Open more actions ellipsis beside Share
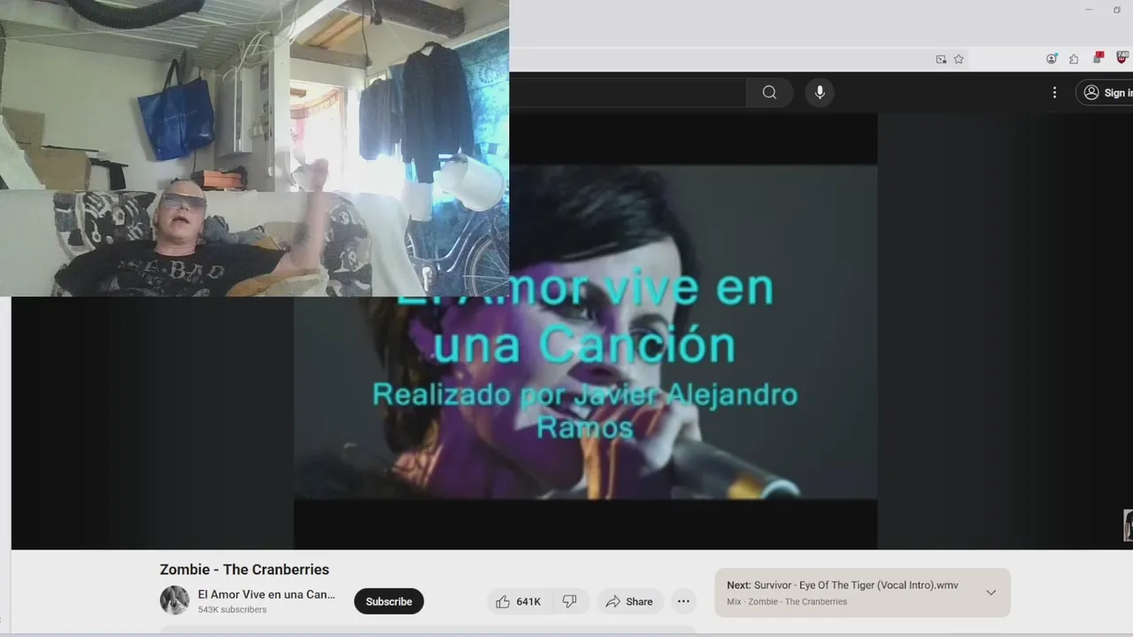1133x637 pixels. 683,602
